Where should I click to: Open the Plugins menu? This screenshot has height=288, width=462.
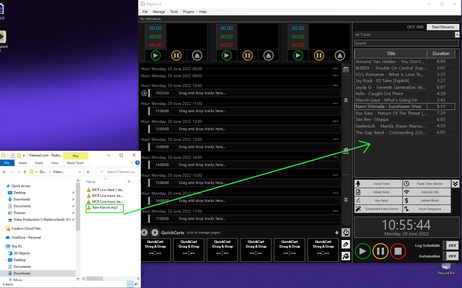coord(188,12)
